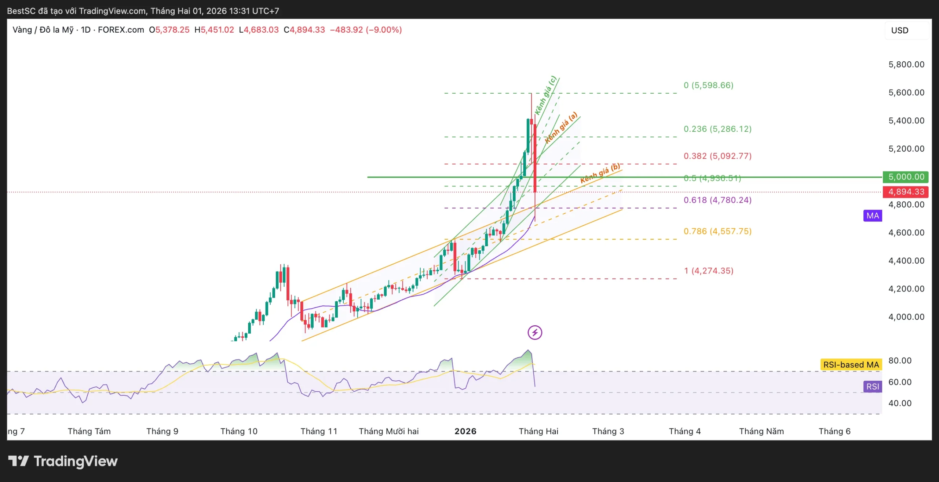939x482 pixels.
Task: Click the red 4,894.33 current price label
Action: [906, 192]
